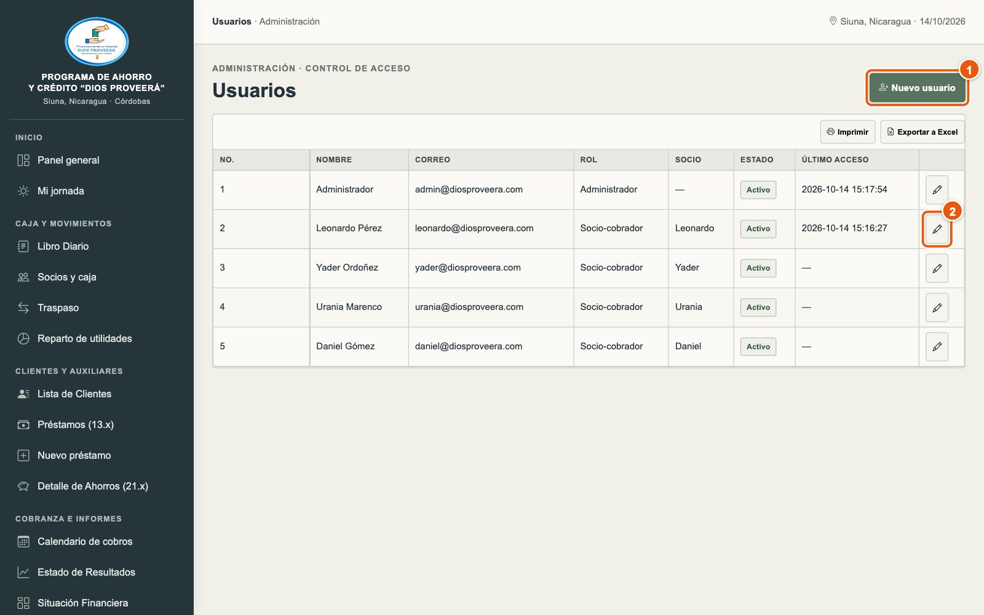Open the Traspaso section
The height and width of the screenshot is (615, 984).
(97, 308)
